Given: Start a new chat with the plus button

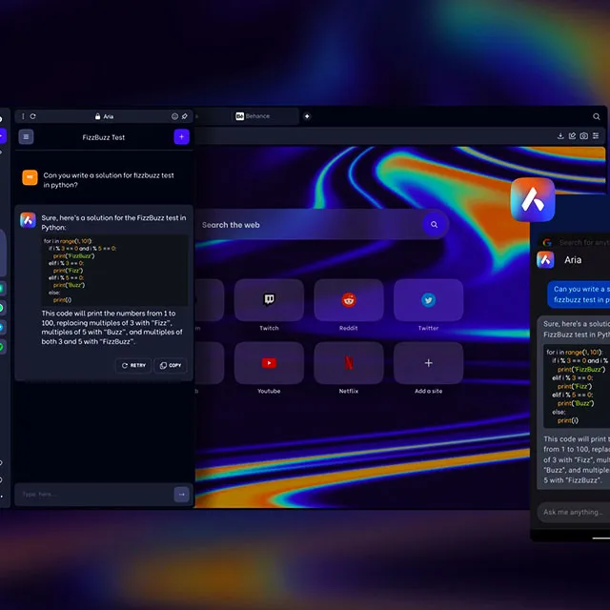Looking at the screenshot, I should pos(181,137).
